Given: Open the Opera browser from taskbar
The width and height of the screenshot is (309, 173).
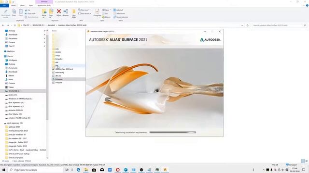Looking at the screenshot, I should [118, 170].
